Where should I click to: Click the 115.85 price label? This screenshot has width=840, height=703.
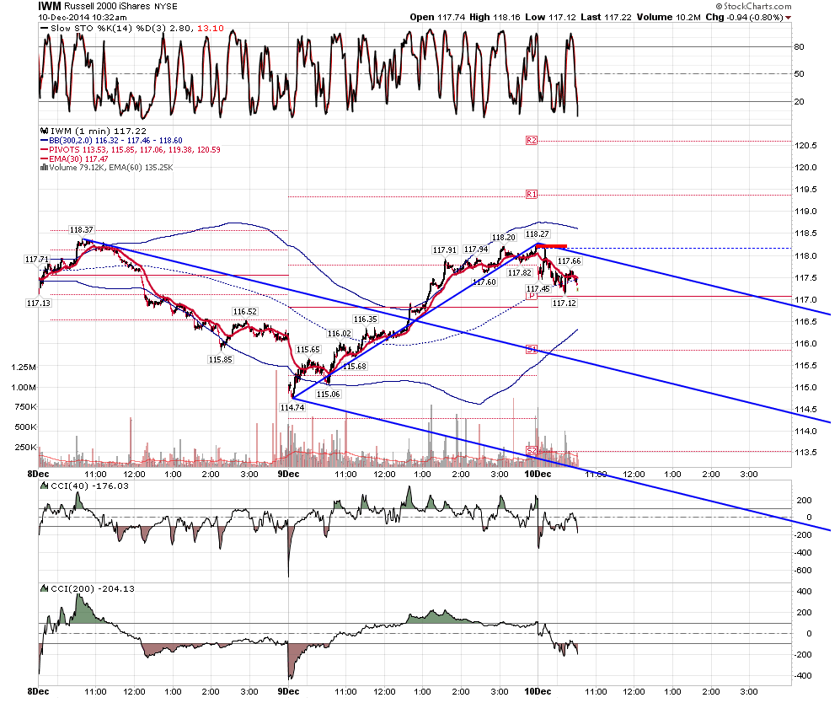pyautogui.click(x=220, y=360)
